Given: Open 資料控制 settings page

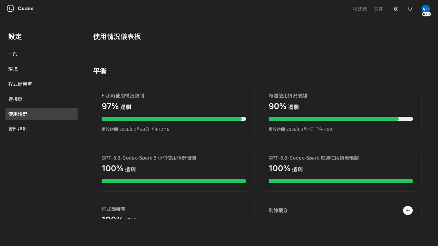Looking at the screenshot, I should (x=18, y=129).
